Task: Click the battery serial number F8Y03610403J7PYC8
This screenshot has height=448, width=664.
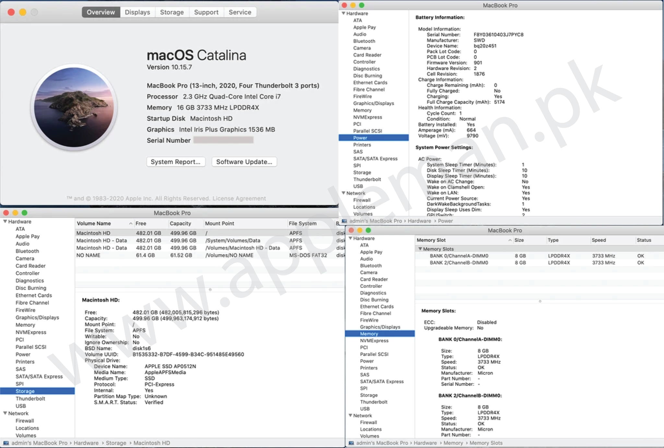Action: [x=498, y=35]
